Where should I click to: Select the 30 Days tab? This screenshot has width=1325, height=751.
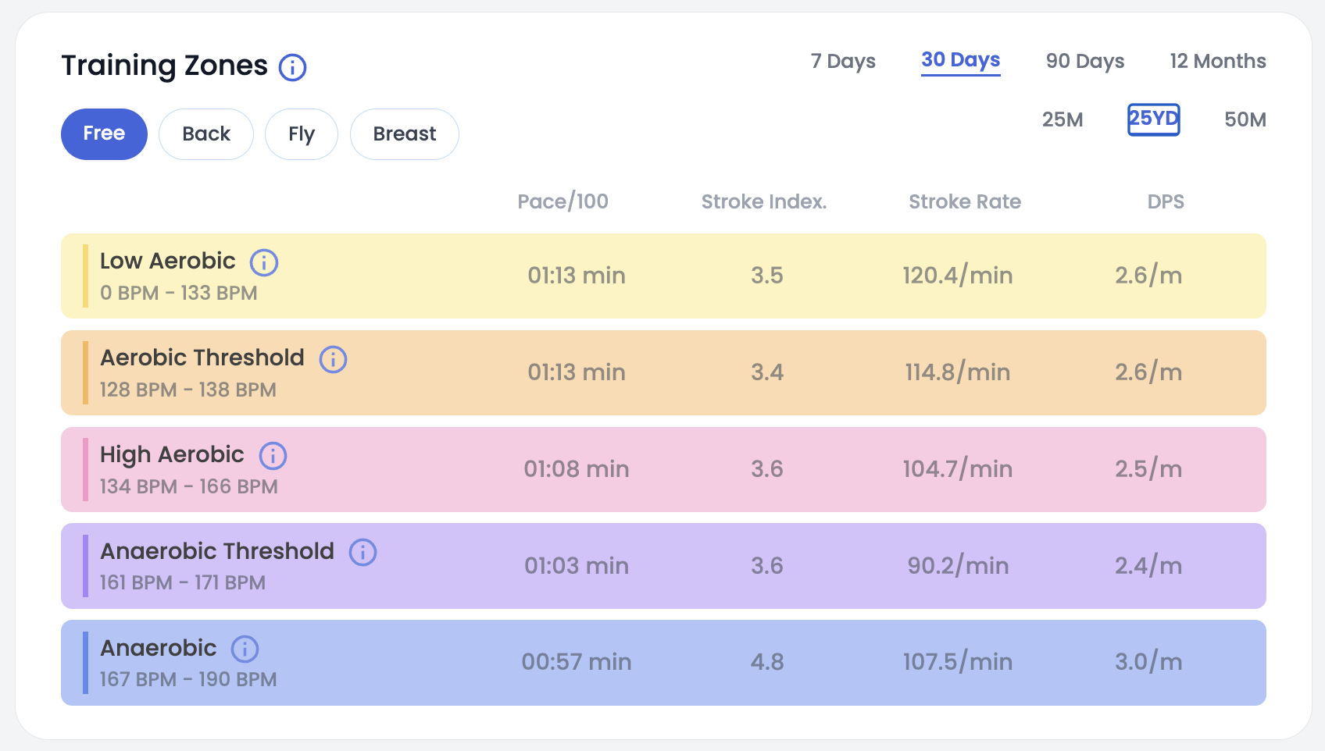pos(960,60)
